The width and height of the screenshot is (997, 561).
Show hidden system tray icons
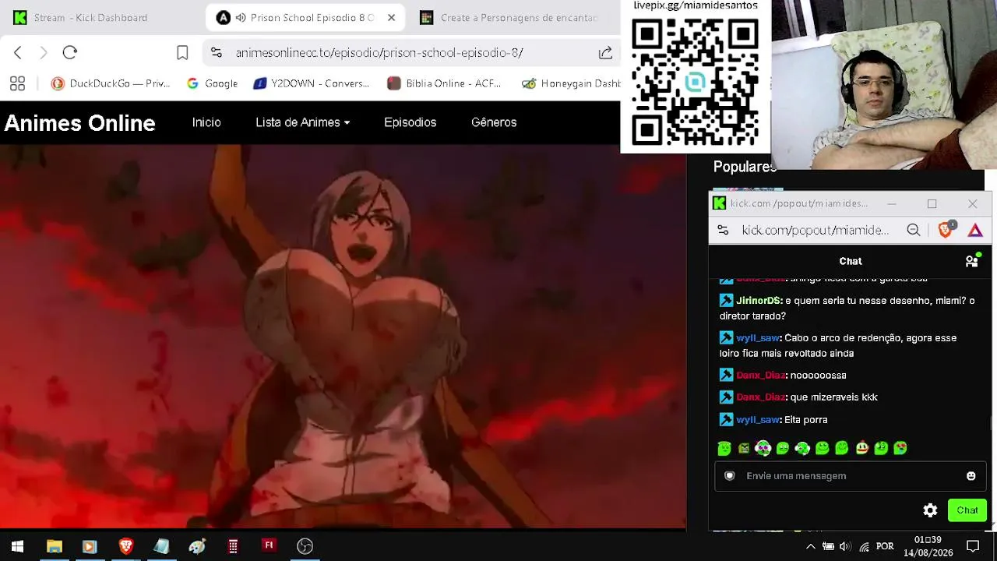pos(810,546)
